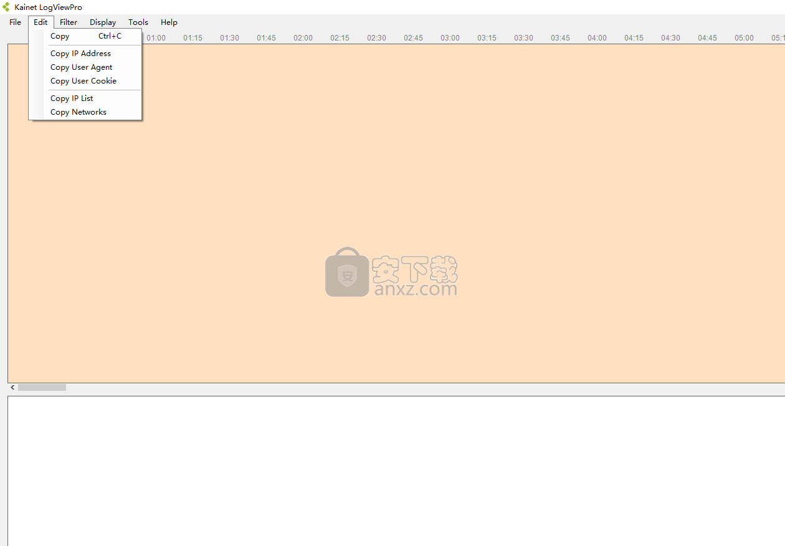Click the 01:15 timeline marker

coord(193,38)
